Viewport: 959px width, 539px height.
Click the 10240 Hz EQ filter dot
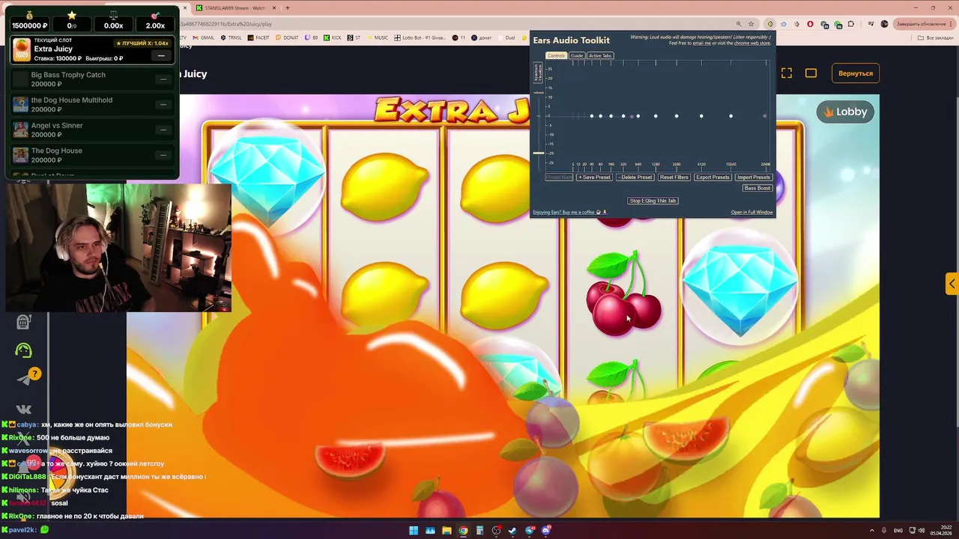730,116
